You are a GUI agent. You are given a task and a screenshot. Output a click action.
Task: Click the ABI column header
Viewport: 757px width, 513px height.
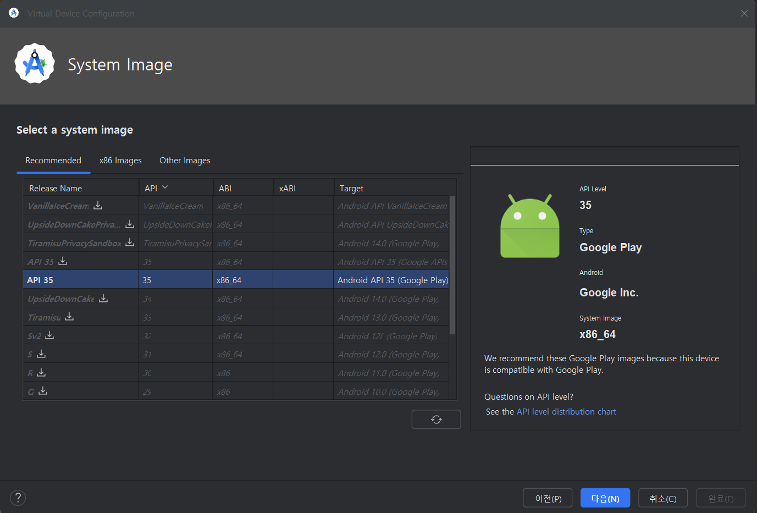coord(243,188)
